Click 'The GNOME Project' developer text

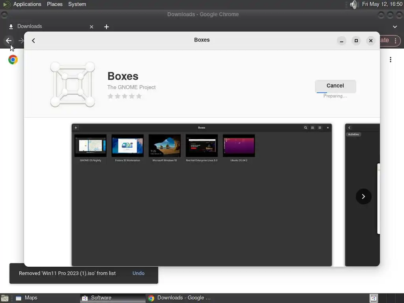pos(131,87)
